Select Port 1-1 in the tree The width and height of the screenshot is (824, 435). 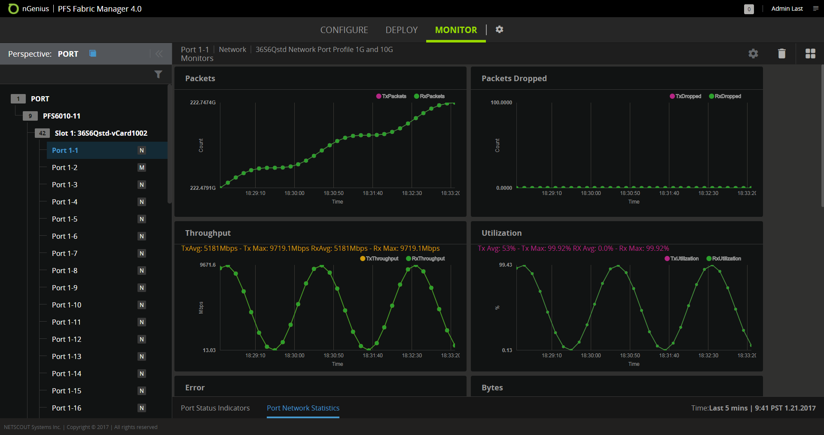click(x=65, y=150)
